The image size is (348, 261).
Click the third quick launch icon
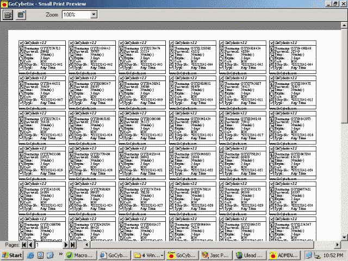pos(50,256)
